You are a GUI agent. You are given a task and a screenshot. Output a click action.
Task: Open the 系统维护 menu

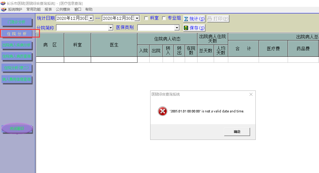15,9
